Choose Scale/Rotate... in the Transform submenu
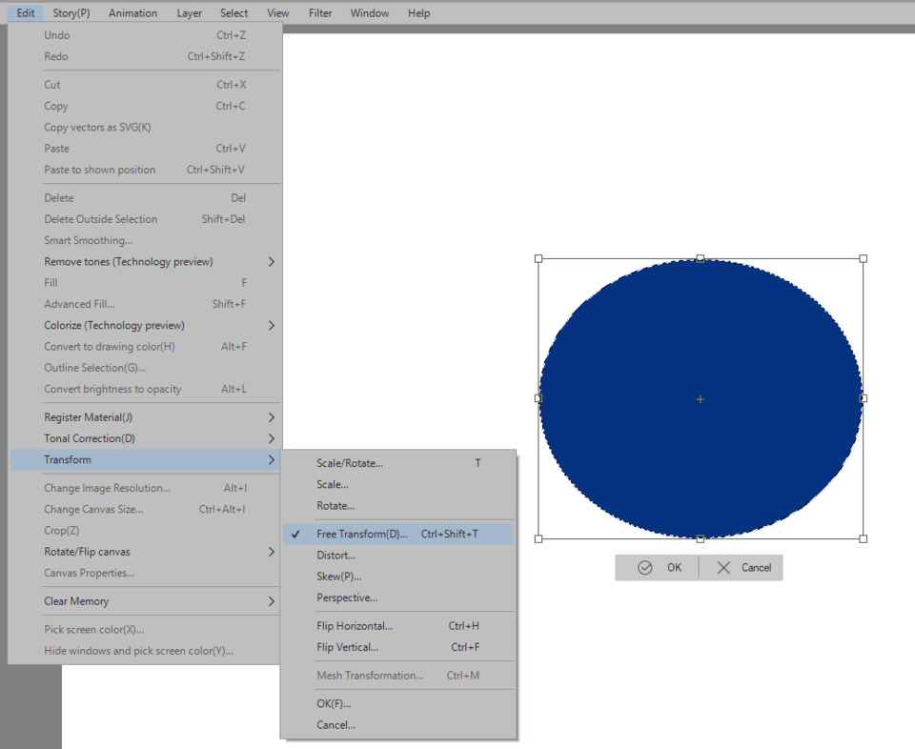 point(398,463)
